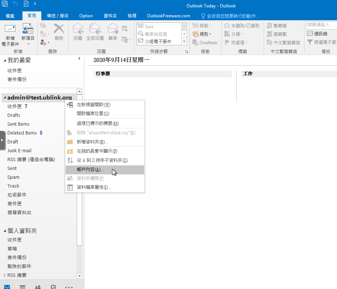Open the Deleted Items folder
Viewport: 337px width, 289px height.
point(22,133)
